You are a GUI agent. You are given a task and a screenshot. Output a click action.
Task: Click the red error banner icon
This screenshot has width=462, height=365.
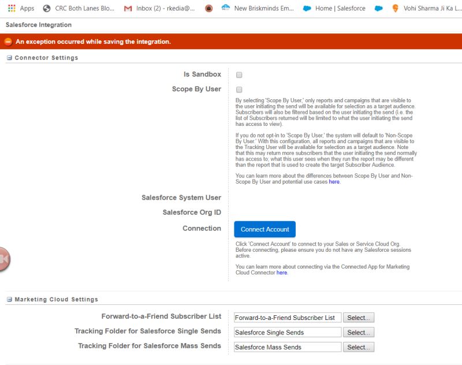pyautogui.click(x=8, y=42)
